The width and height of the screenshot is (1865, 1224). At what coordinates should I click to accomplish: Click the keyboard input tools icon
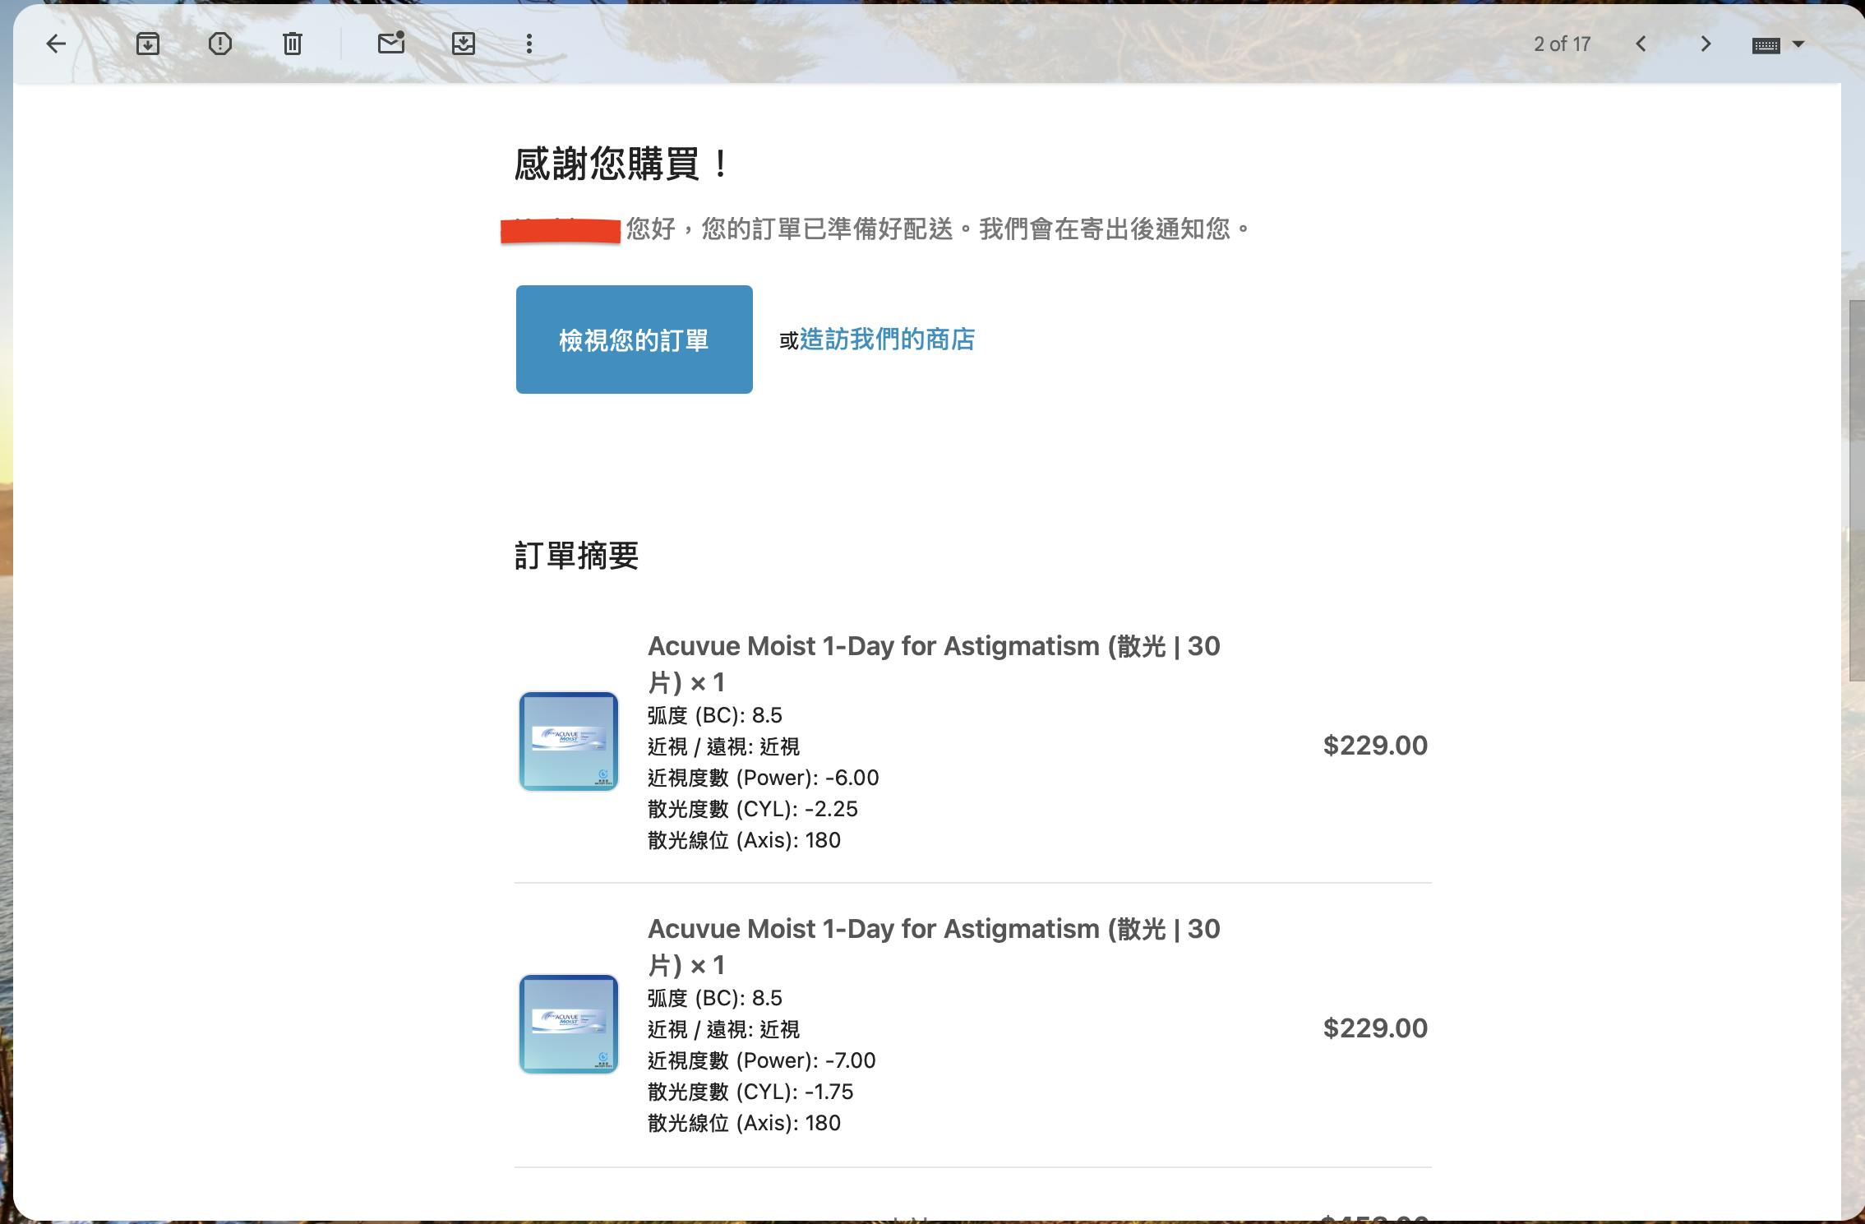click(x=1766, y=45)
